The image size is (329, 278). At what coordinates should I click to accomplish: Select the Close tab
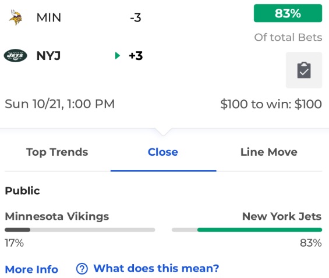163,152
